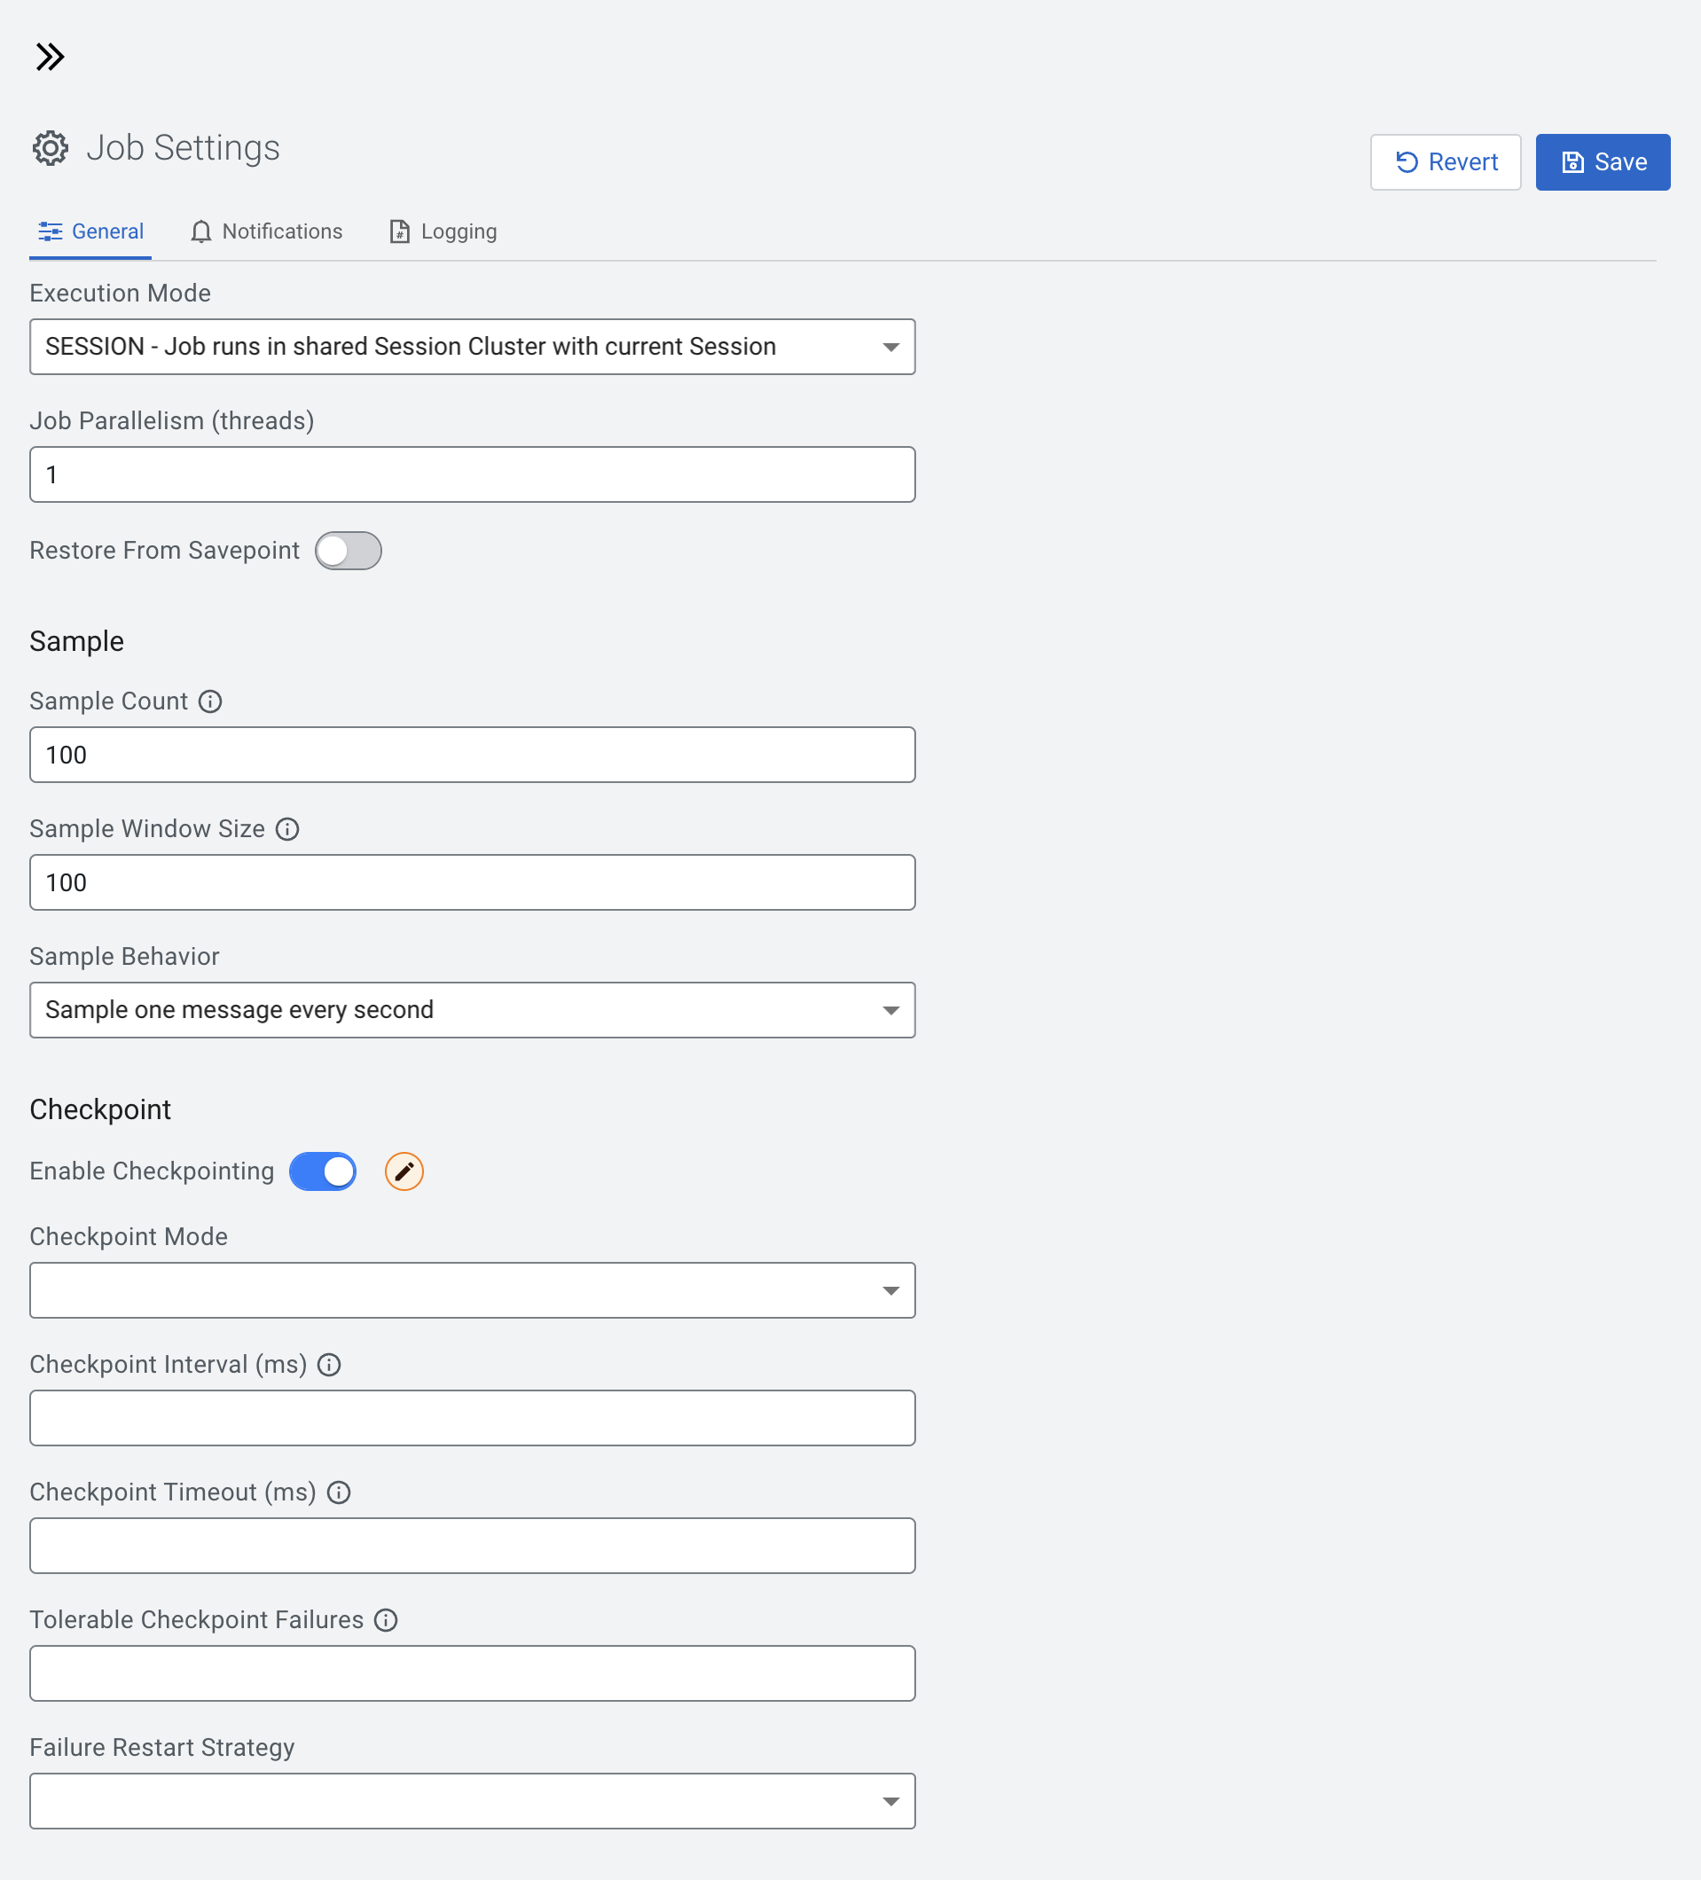Open the Failure Restart Strategy dropdown
Screen dimensions: 1701x1880
(472, 1801)
